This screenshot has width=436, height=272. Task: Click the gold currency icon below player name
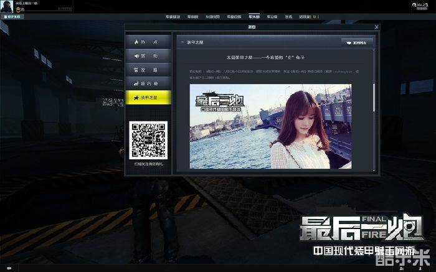point(19,10)
